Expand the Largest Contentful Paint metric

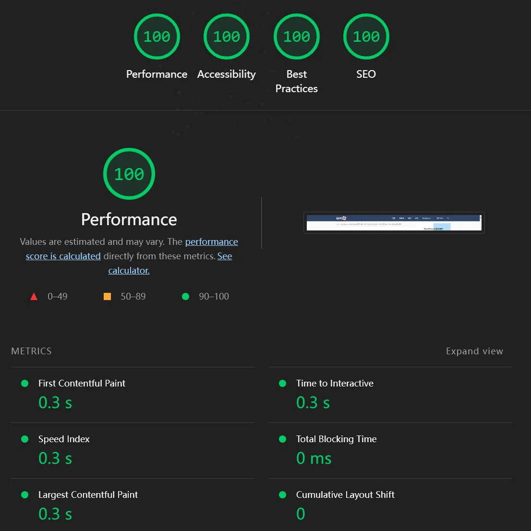pos(88,495)
